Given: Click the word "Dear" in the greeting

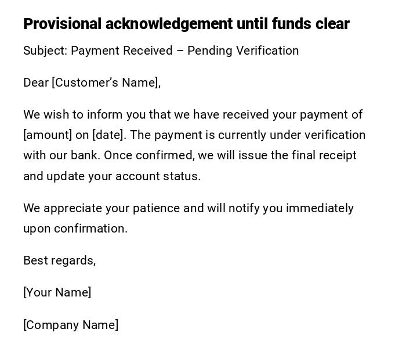Looking at the screenshot, I should [x=36, y=83].
